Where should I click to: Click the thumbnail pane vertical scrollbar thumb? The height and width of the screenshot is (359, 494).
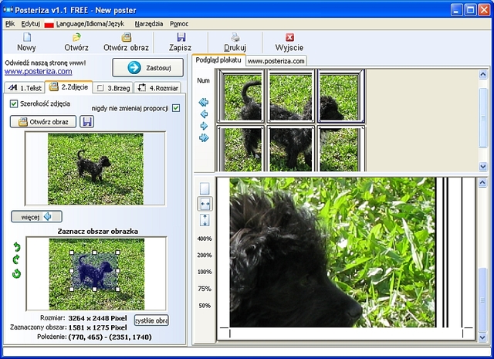point(482,117)
